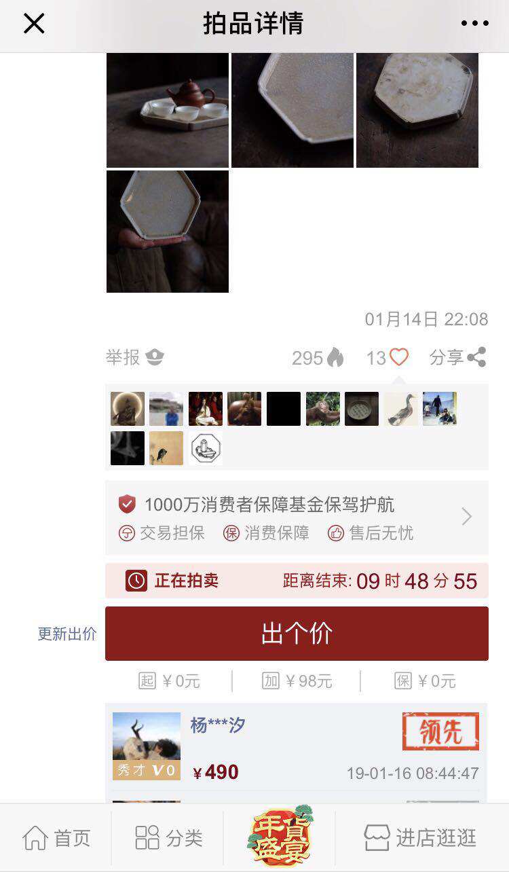Open the teapot and cups photo thumbnail

pos(168,110)
